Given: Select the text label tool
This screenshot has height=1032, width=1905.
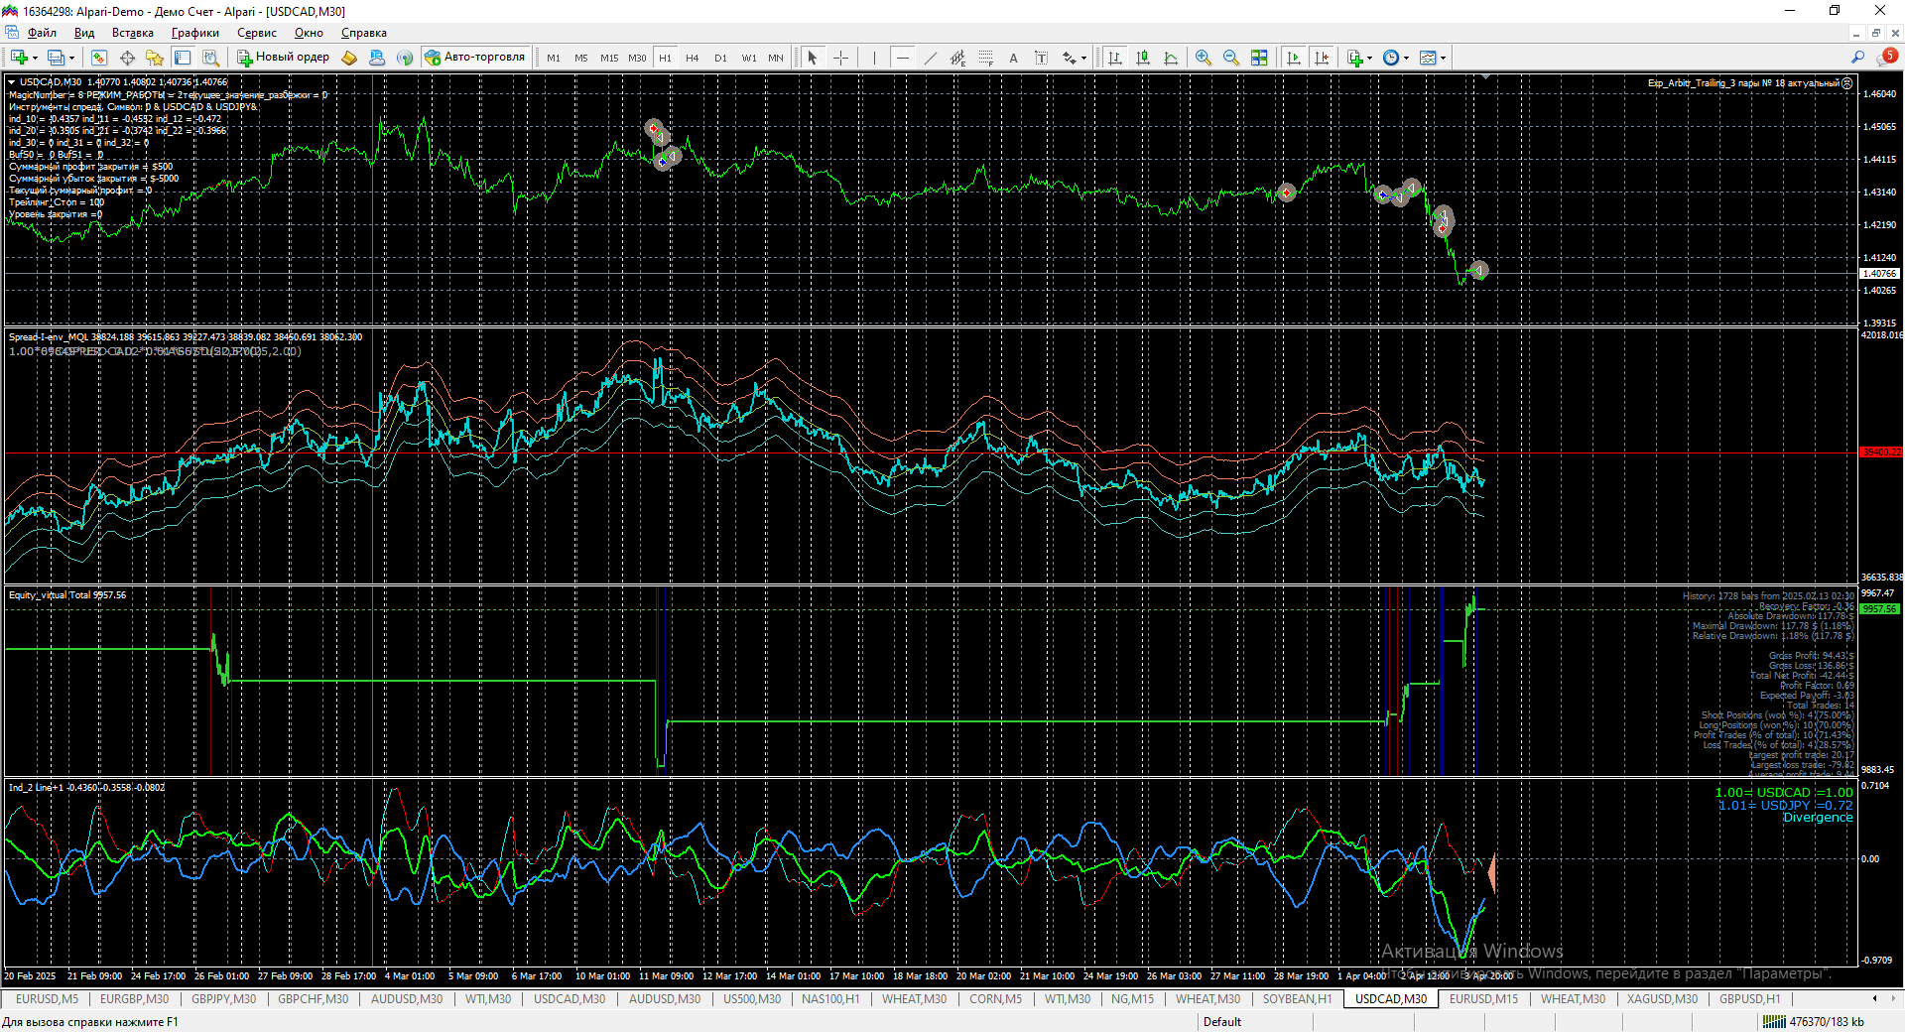Looking at the screenshot, I should pos(1041,58).
